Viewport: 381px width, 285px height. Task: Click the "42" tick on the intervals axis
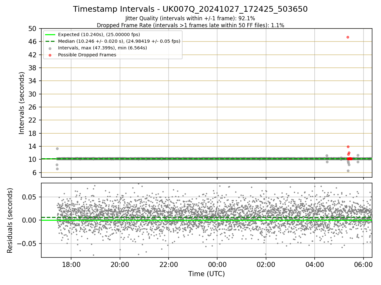33,55
